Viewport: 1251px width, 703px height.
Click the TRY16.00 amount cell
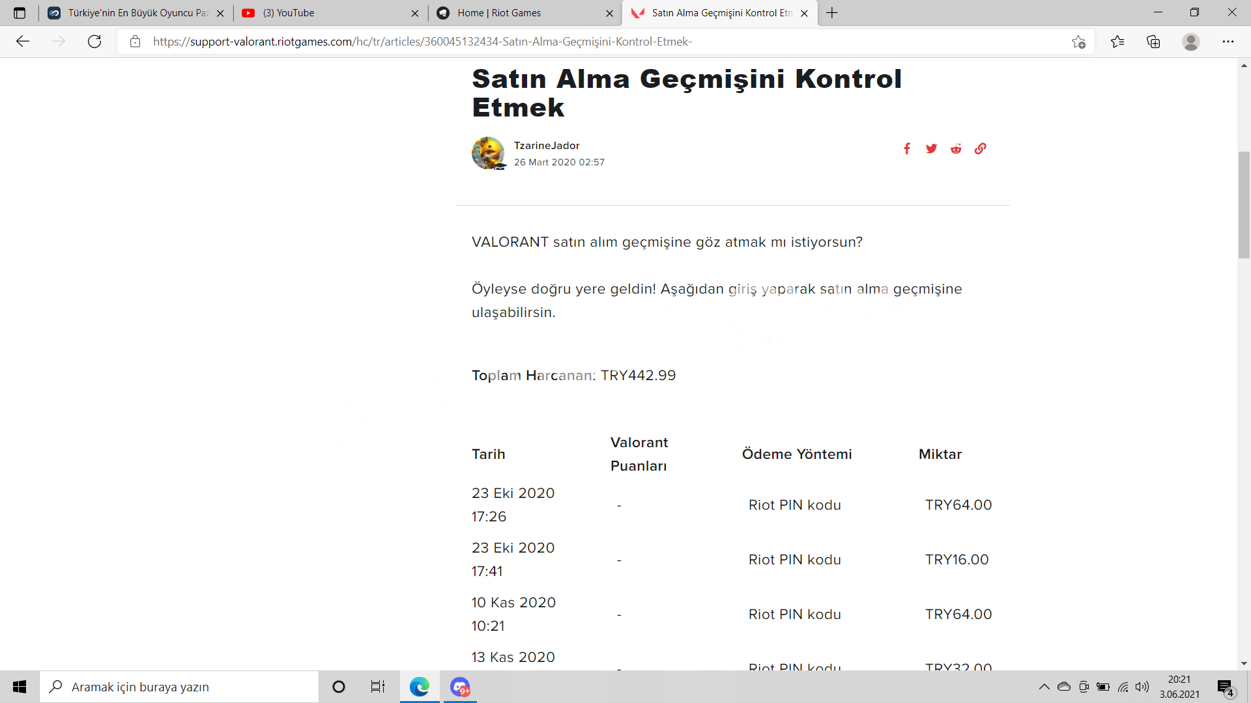[957, 560]
